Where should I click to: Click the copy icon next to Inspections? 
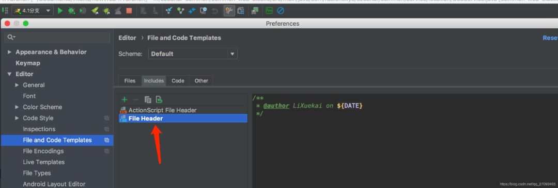tap(106, 129)
